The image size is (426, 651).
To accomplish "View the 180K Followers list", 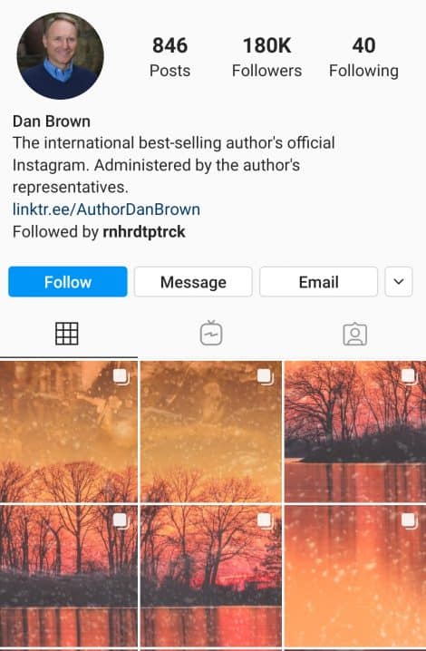I will [266, 57].
